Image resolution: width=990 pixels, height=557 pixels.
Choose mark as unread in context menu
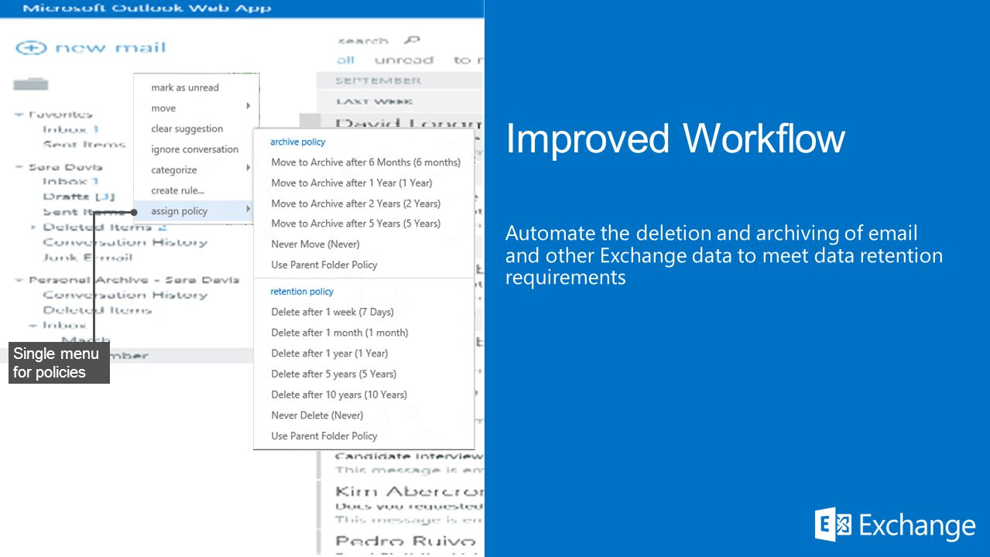(x=185, y=87)
